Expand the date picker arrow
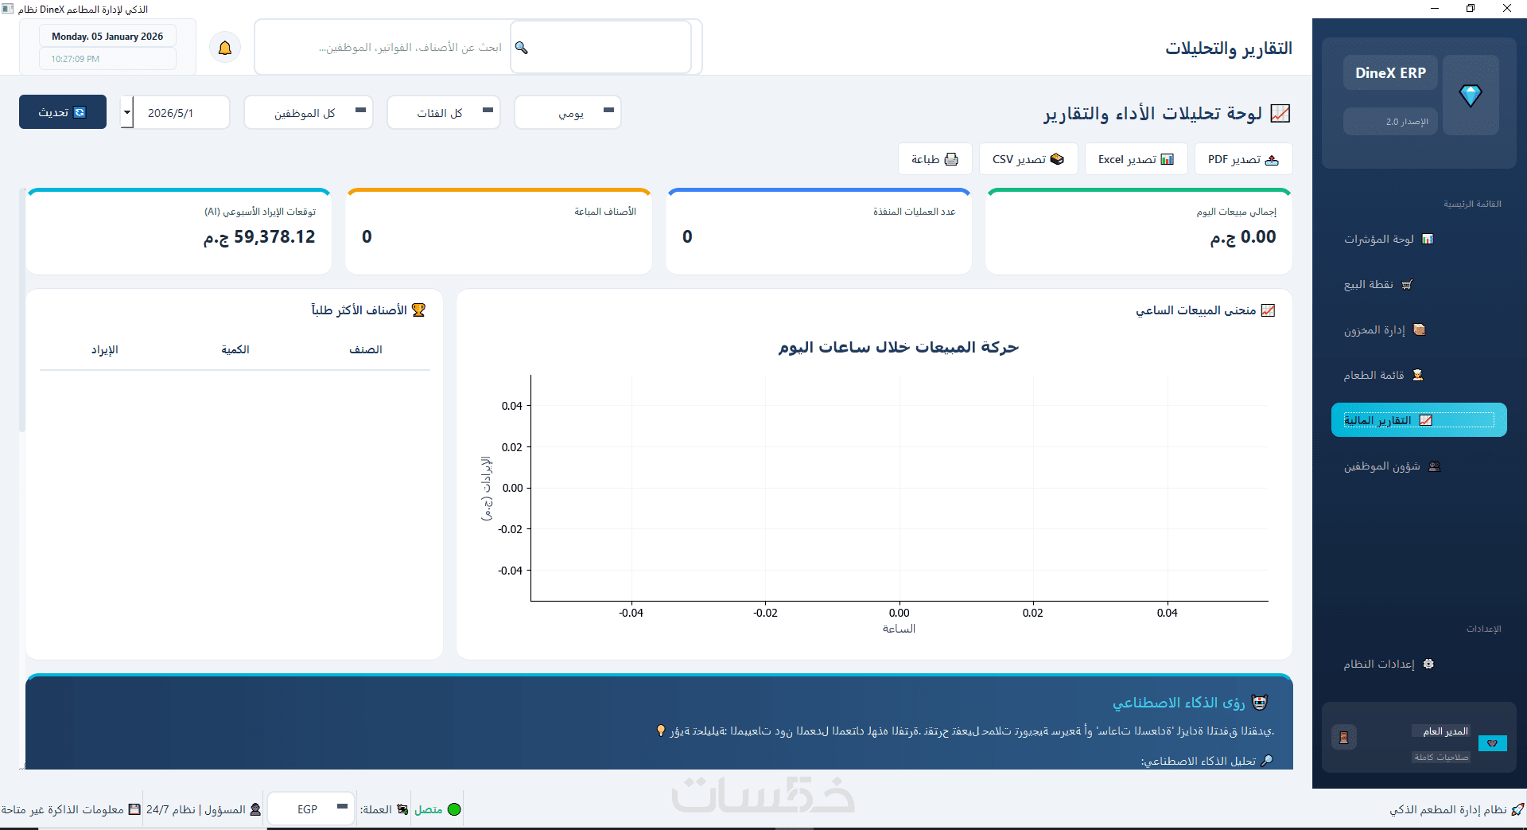This screenshot has width=1527, height=830. click(x=127, y=112)
